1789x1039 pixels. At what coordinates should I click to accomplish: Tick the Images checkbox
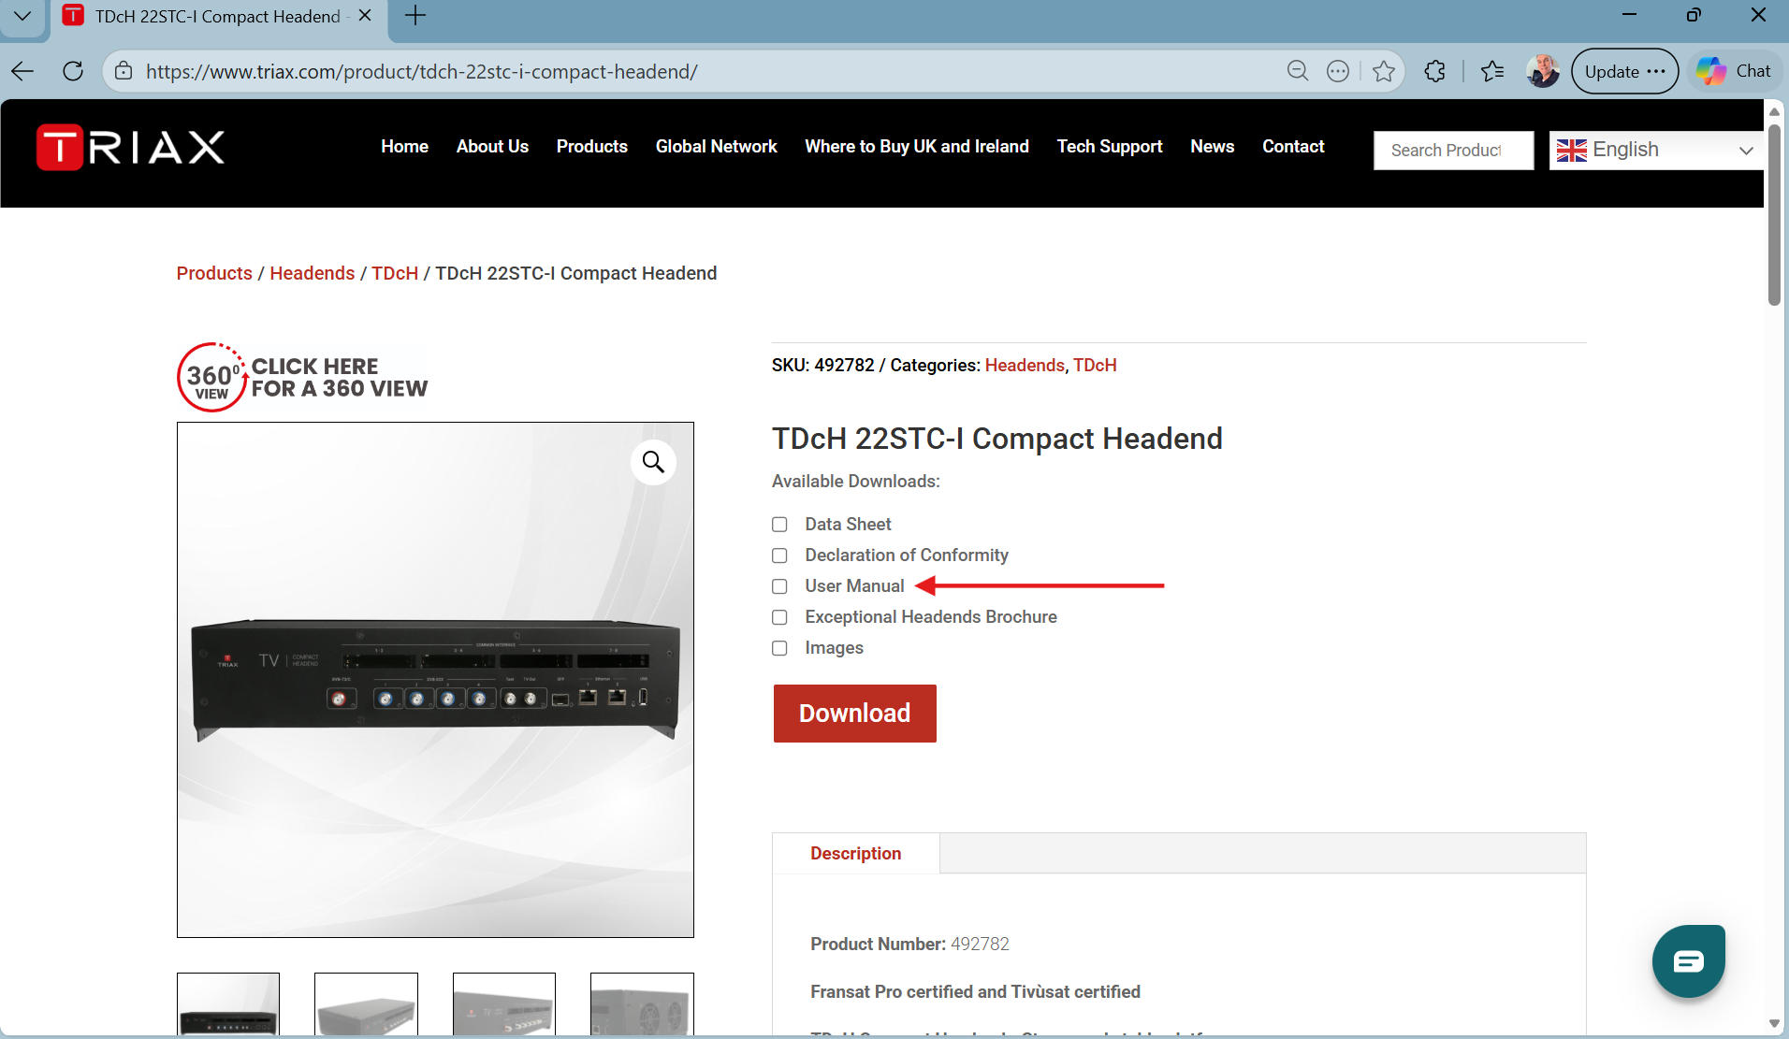pyautogui.click(x=779, y=648)
